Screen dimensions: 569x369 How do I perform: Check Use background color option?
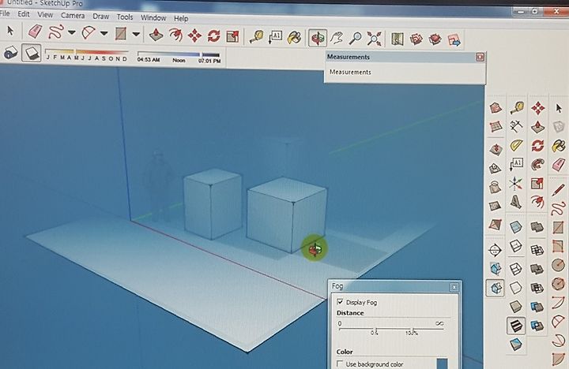[340, 363]
